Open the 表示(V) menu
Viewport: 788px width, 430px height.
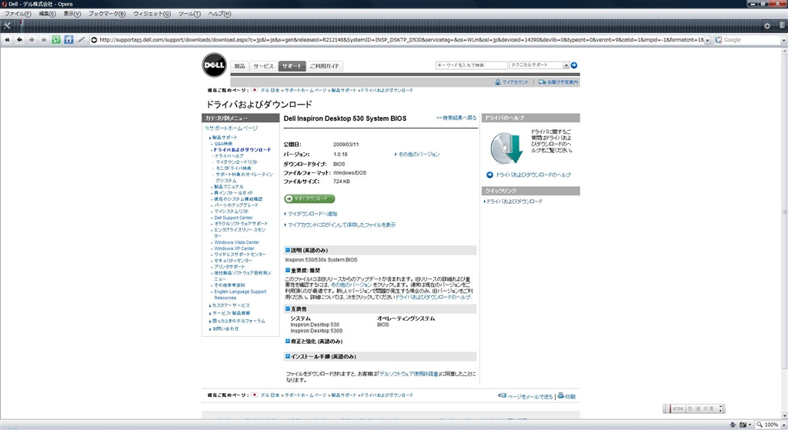click(72, 14)
